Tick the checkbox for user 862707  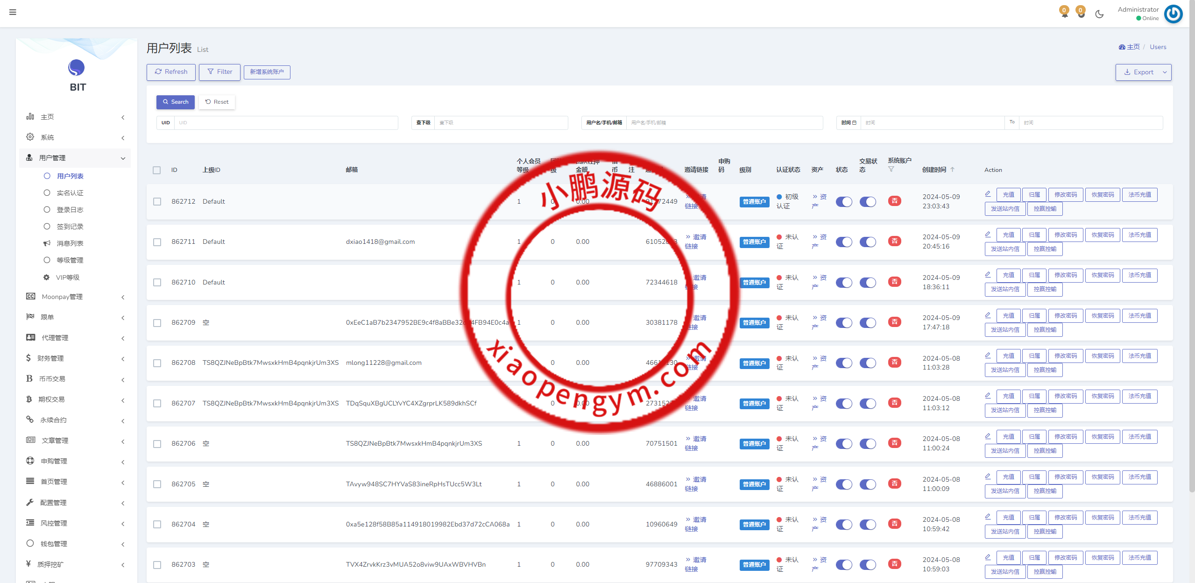click(x=157, y=403)
